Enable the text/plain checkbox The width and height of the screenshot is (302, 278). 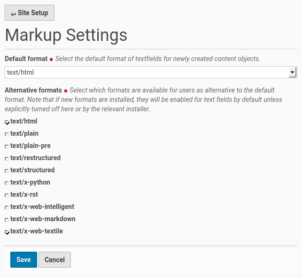click(x=7, y=134)
